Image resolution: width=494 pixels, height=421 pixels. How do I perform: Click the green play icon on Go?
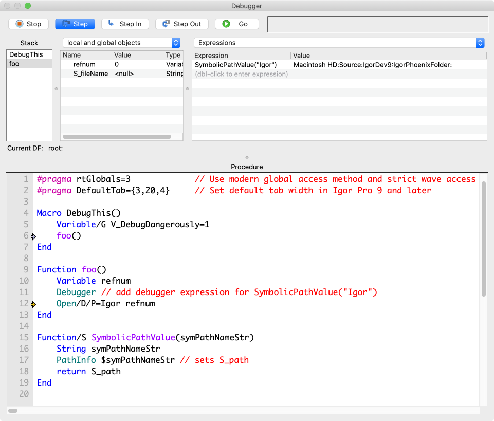[x=226, y=24]
